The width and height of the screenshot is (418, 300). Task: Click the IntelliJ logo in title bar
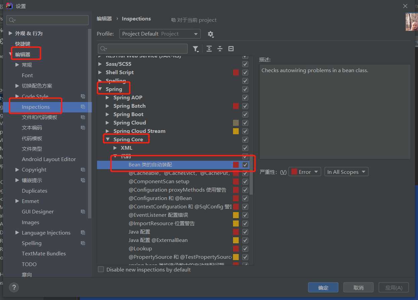[9, 6]
